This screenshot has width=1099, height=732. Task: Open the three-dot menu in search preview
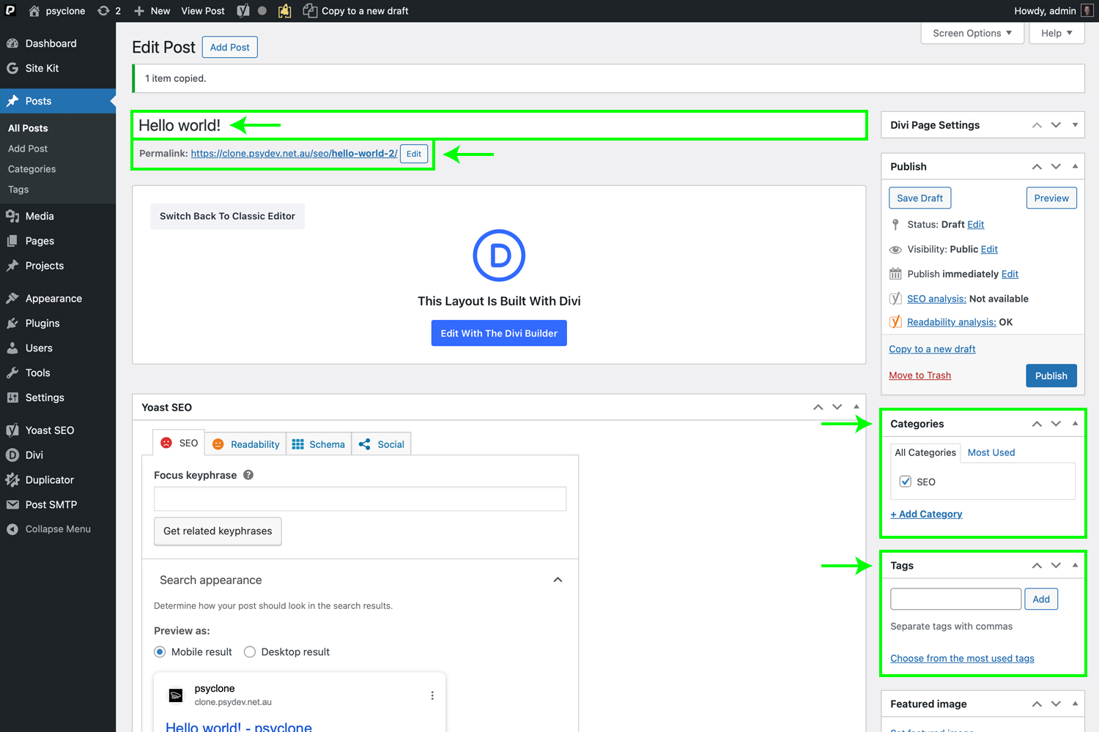coord(432,695)
